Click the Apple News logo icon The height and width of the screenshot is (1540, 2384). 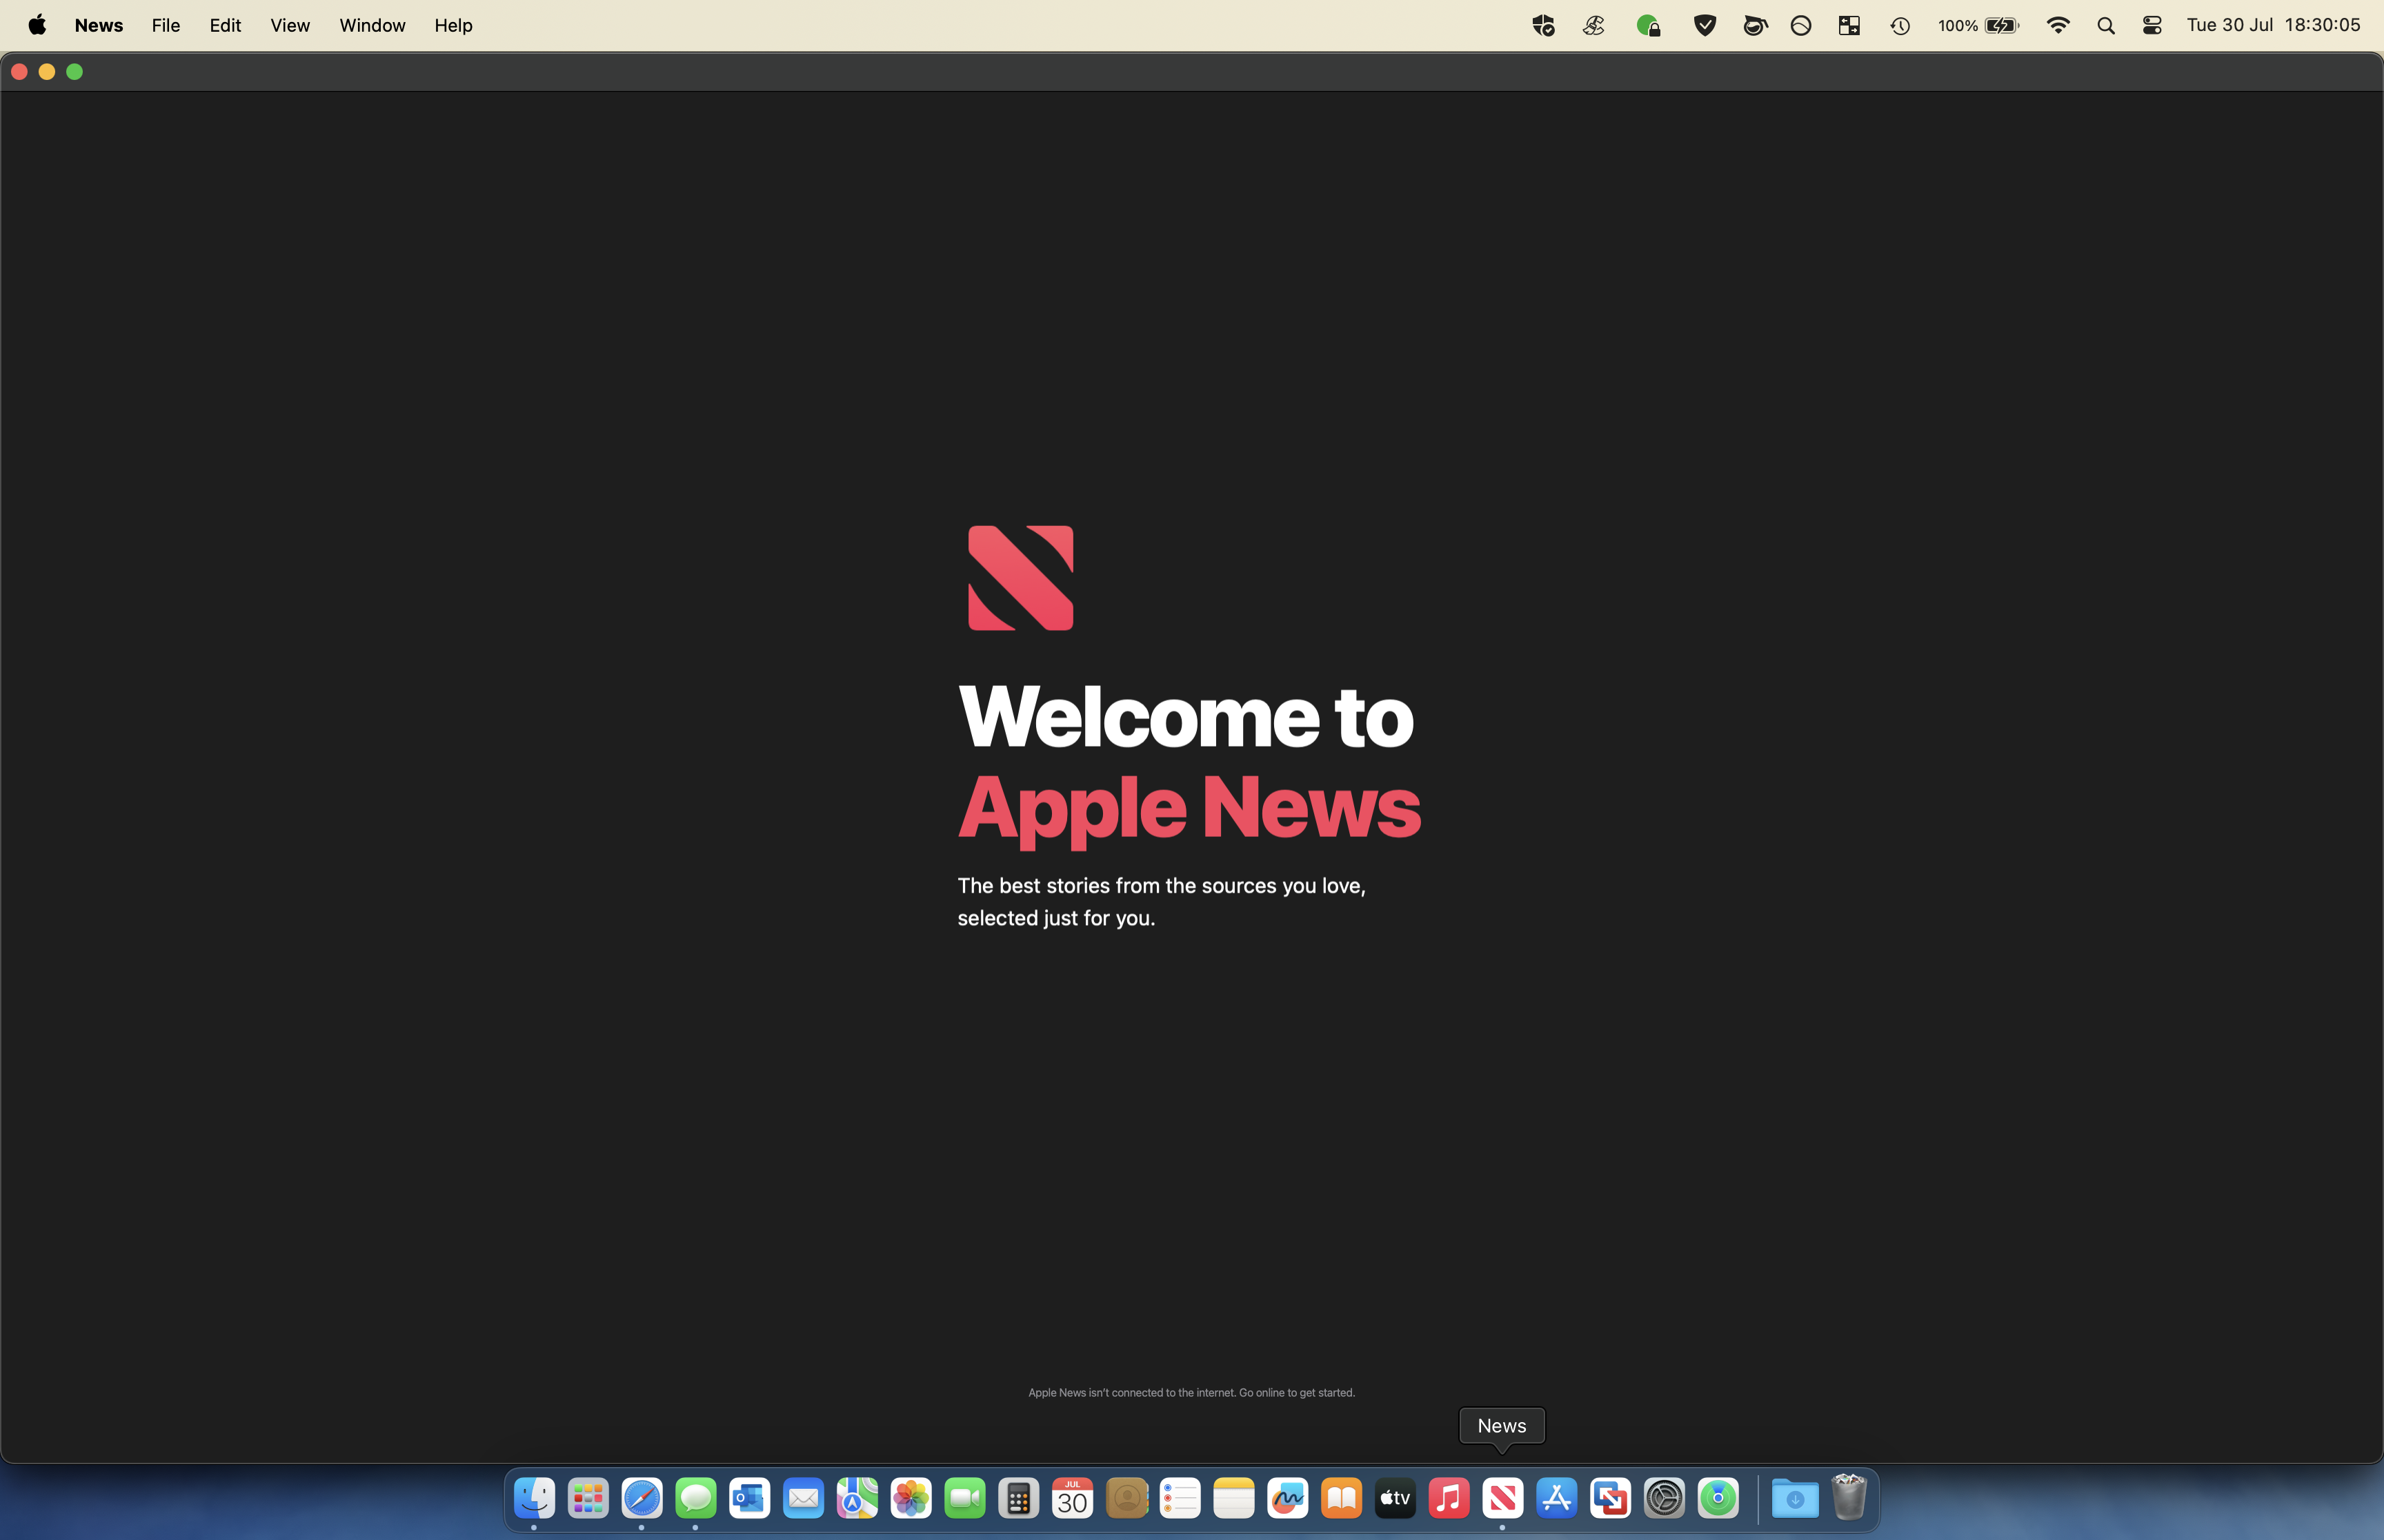1020,578
